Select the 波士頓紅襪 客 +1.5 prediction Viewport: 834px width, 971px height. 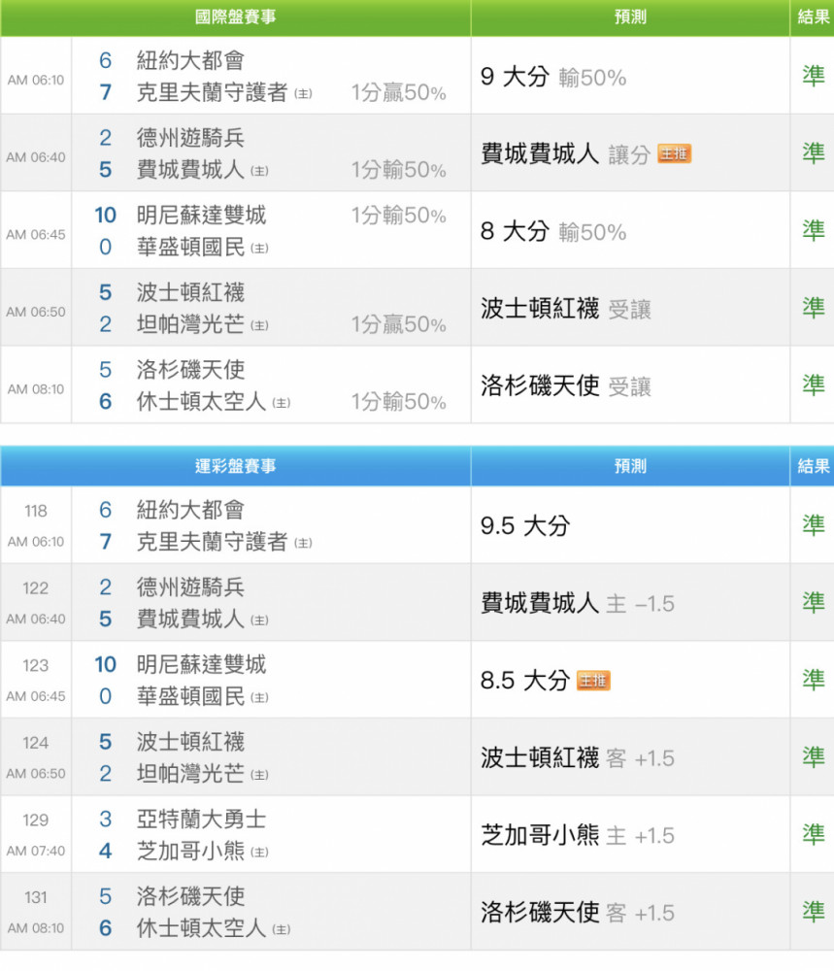[578, 758]
